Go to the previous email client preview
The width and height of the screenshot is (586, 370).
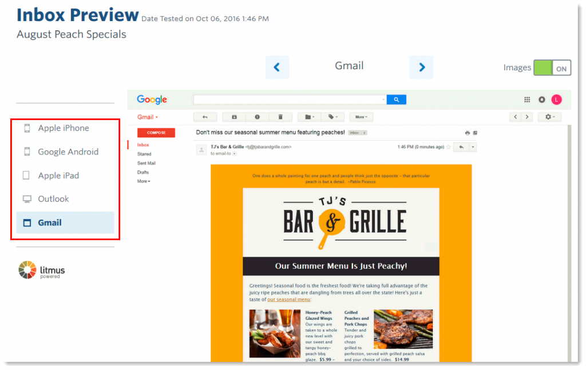[x=277, y=67]
